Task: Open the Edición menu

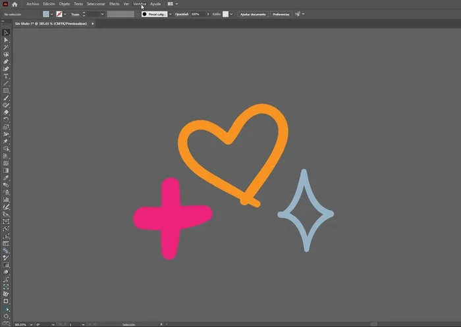Action: click(x=49, y=4)
